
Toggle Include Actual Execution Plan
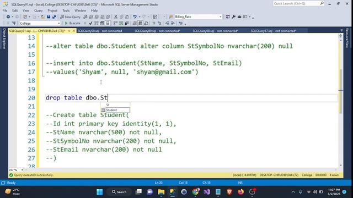(115, 23)
